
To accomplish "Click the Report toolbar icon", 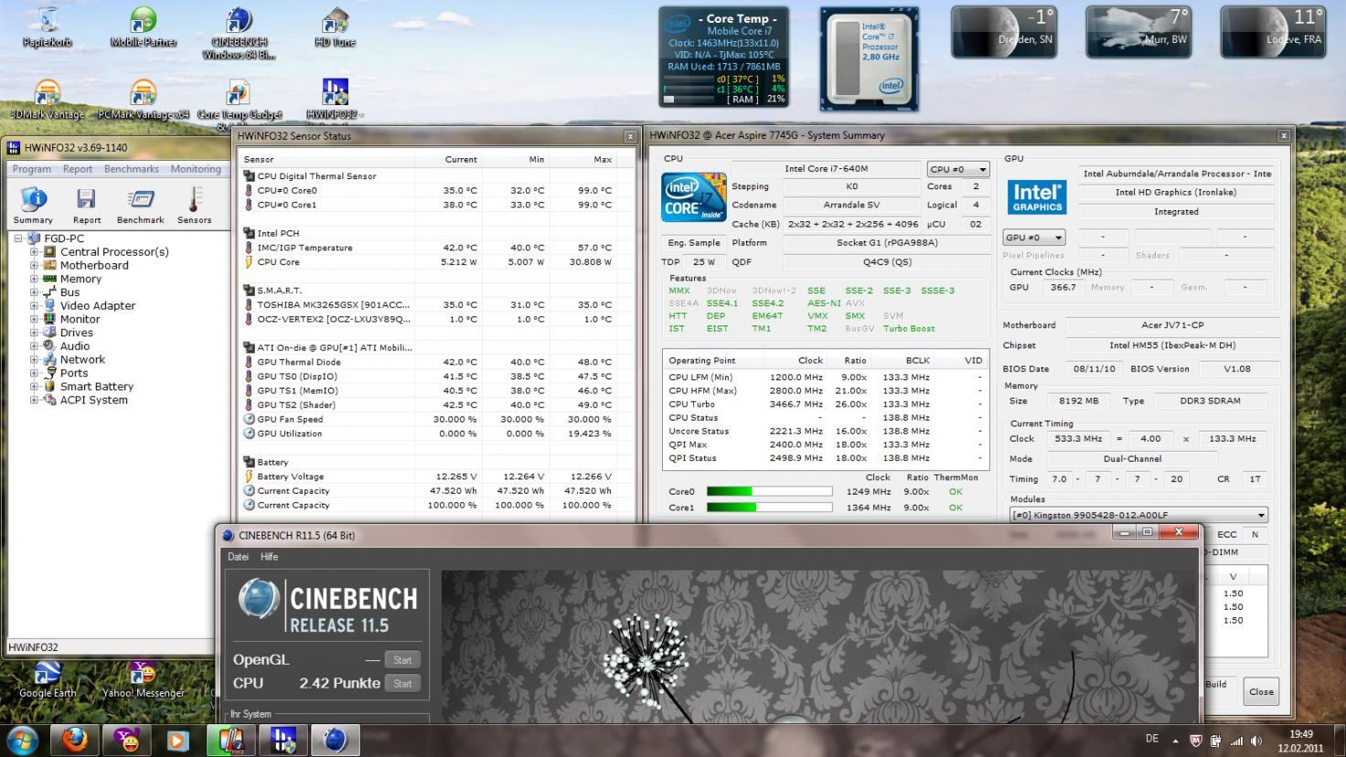I will [87, 206].
